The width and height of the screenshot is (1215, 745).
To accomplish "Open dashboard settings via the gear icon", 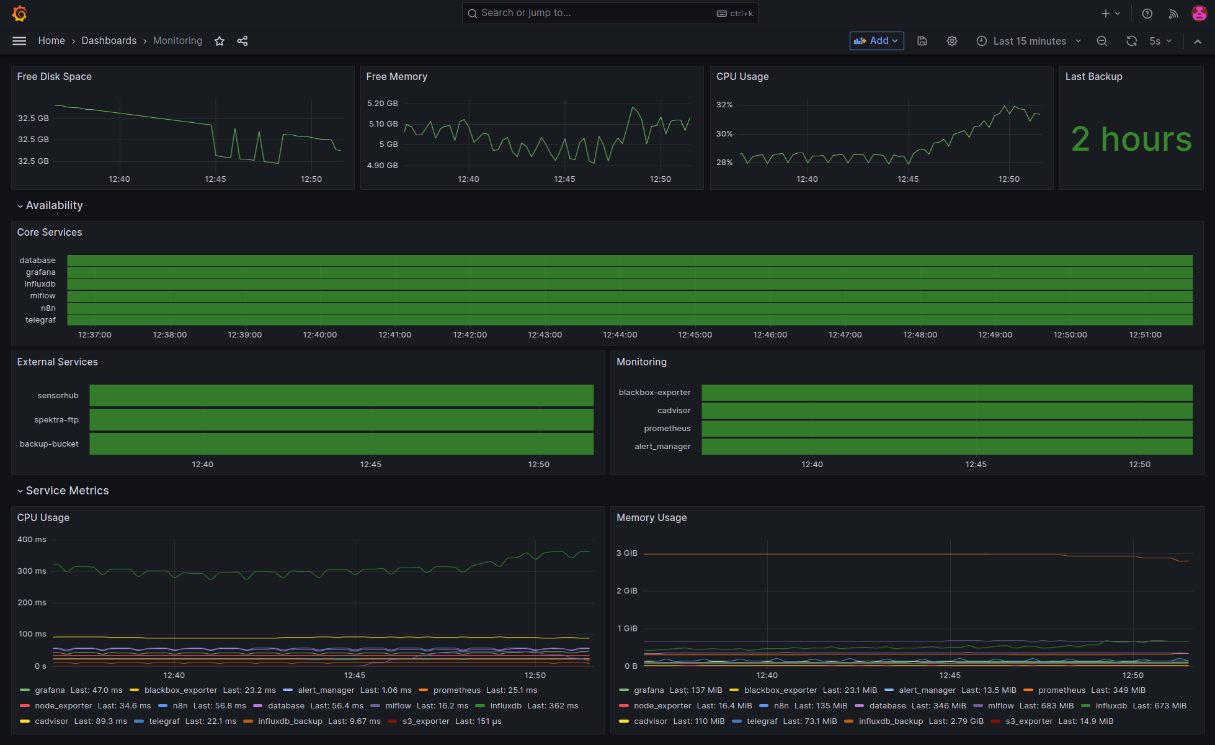I will [x=952, y=41].
